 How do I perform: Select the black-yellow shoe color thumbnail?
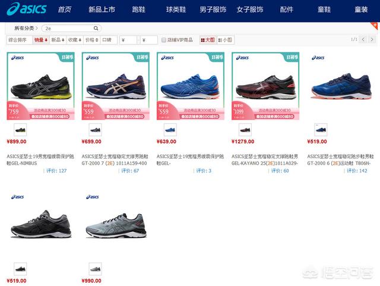(20, 130)
